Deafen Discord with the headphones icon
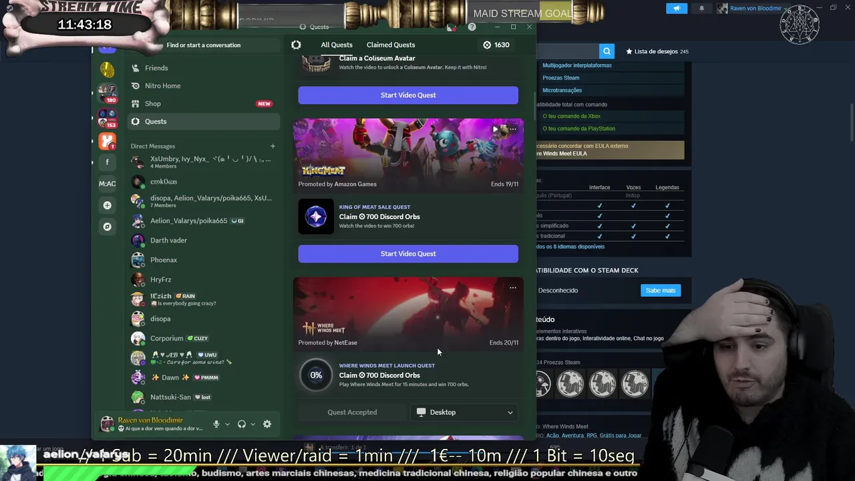855x481 pixels. pos(242,424)
